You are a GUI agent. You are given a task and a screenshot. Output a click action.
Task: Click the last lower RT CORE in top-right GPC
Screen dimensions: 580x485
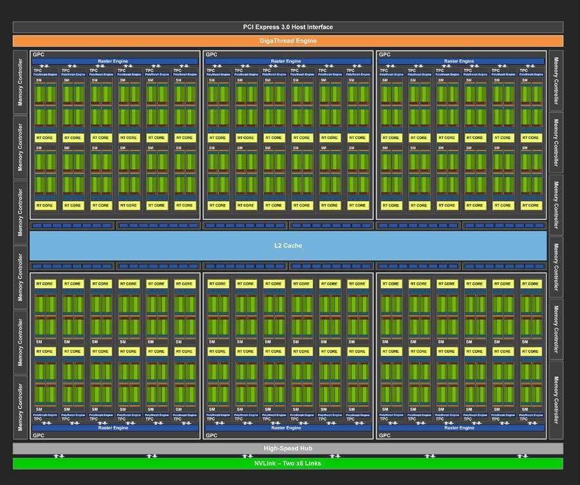click(x=531, y=206)
